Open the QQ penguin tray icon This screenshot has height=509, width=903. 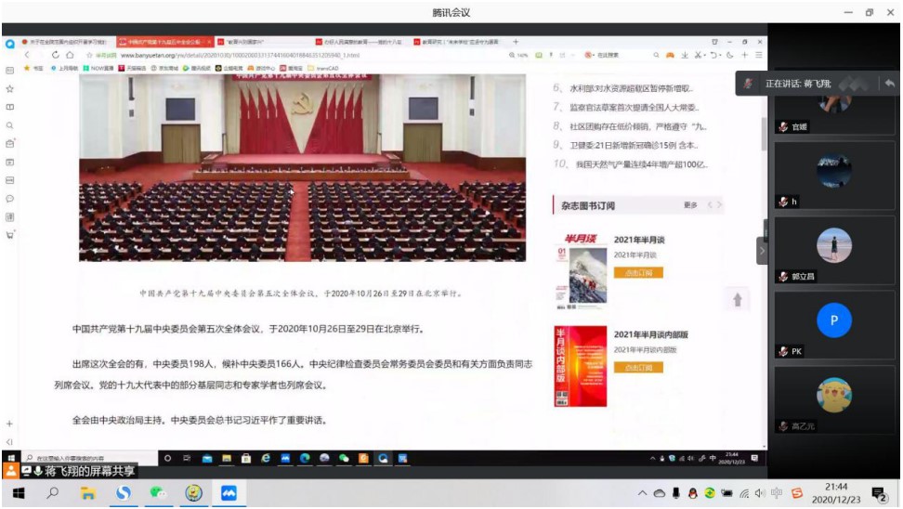(x=693, y=493)
